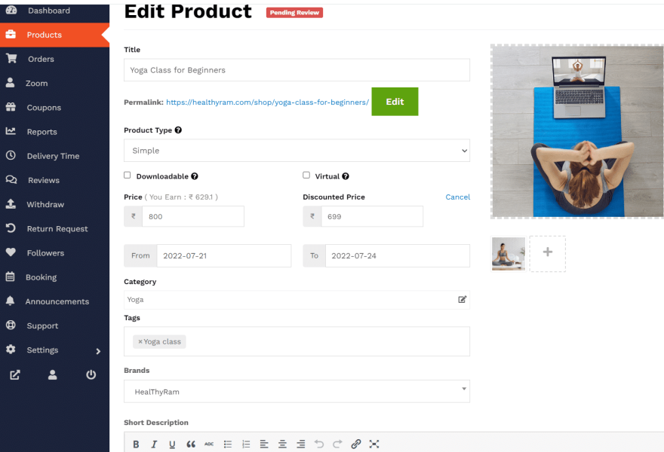Click the Delivery Time clock icon
Image resolution: width=664 pixels, height=452 pixels.
pyautogui.click(x=11, y=156)
